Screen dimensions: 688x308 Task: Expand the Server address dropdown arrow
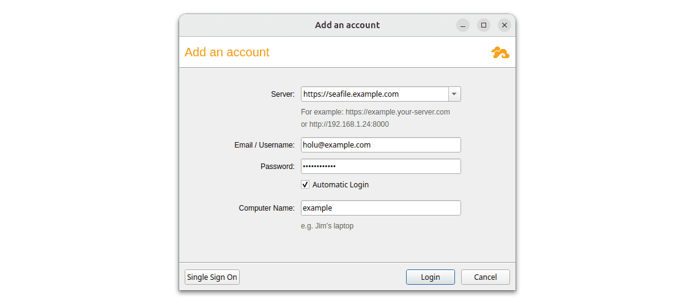click(454, 94)
